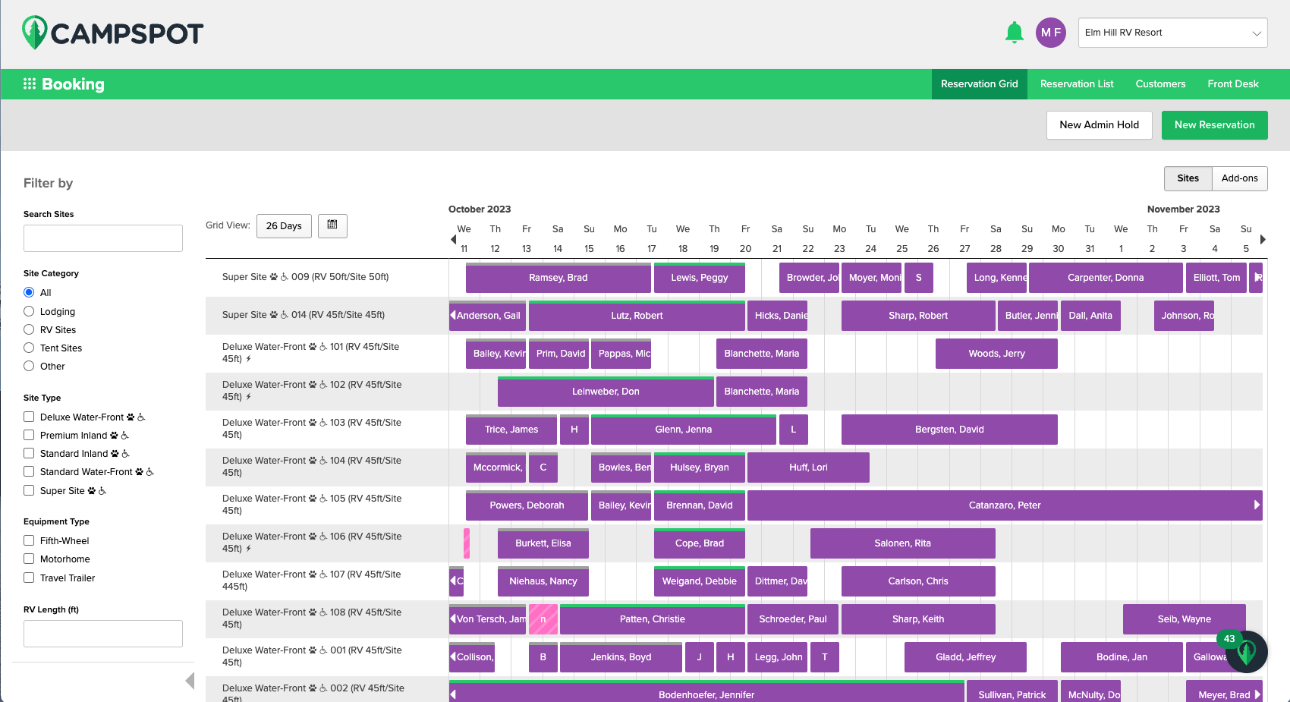1290x702 pixels.
Task: Go back using the left date chevron
Action: click(453, 239)
